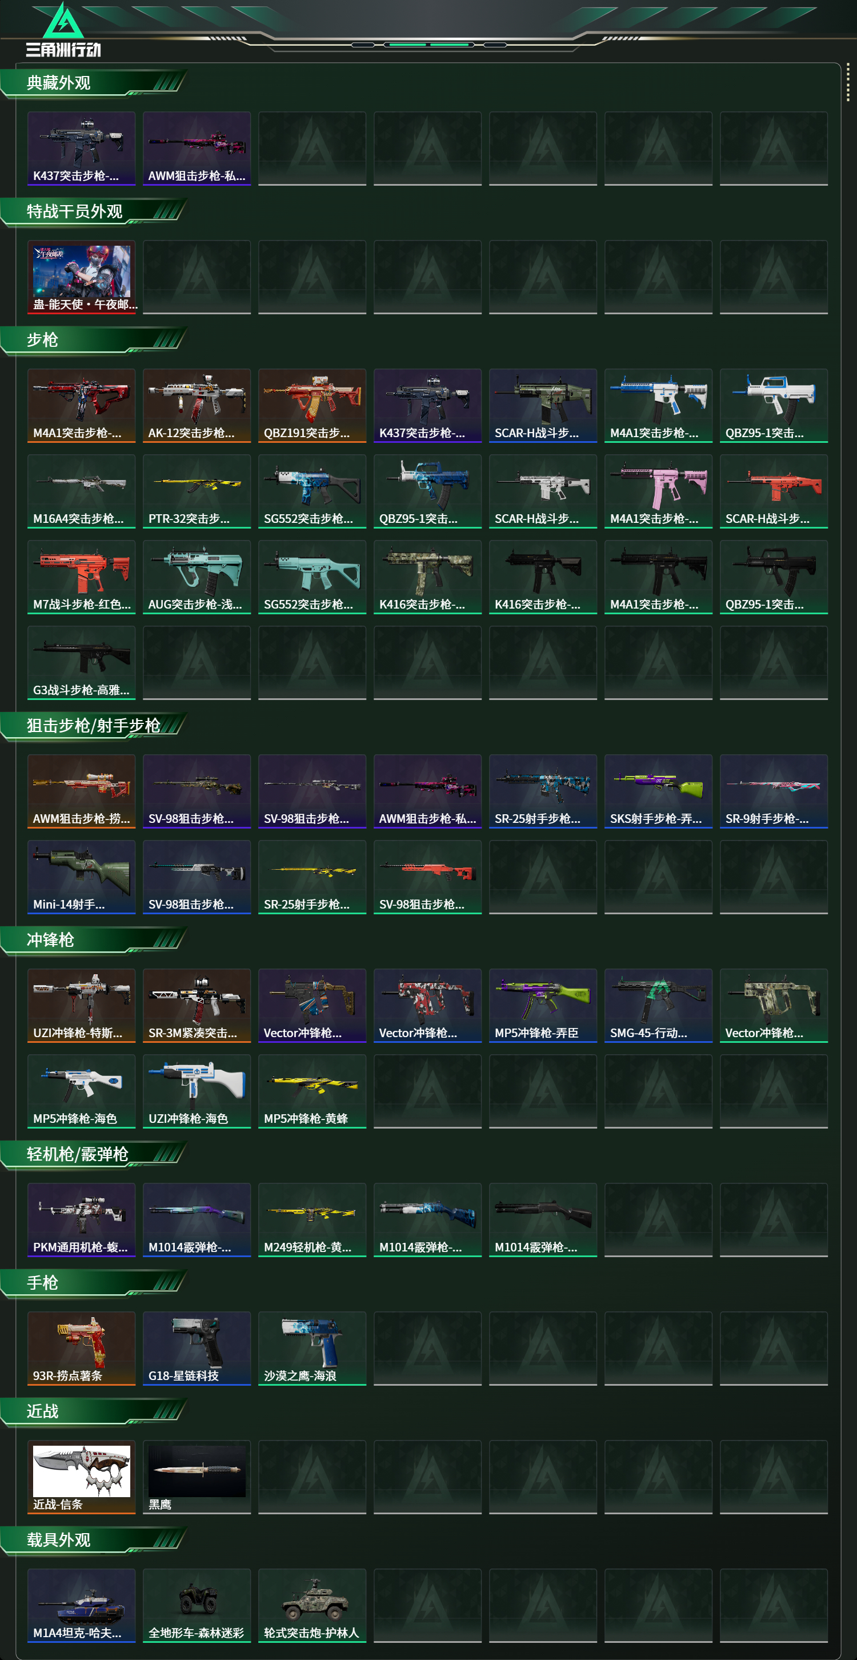857x1660 pixels.
Task: Click the 三角洲行动 logo
Action: (x=63, y=30)
